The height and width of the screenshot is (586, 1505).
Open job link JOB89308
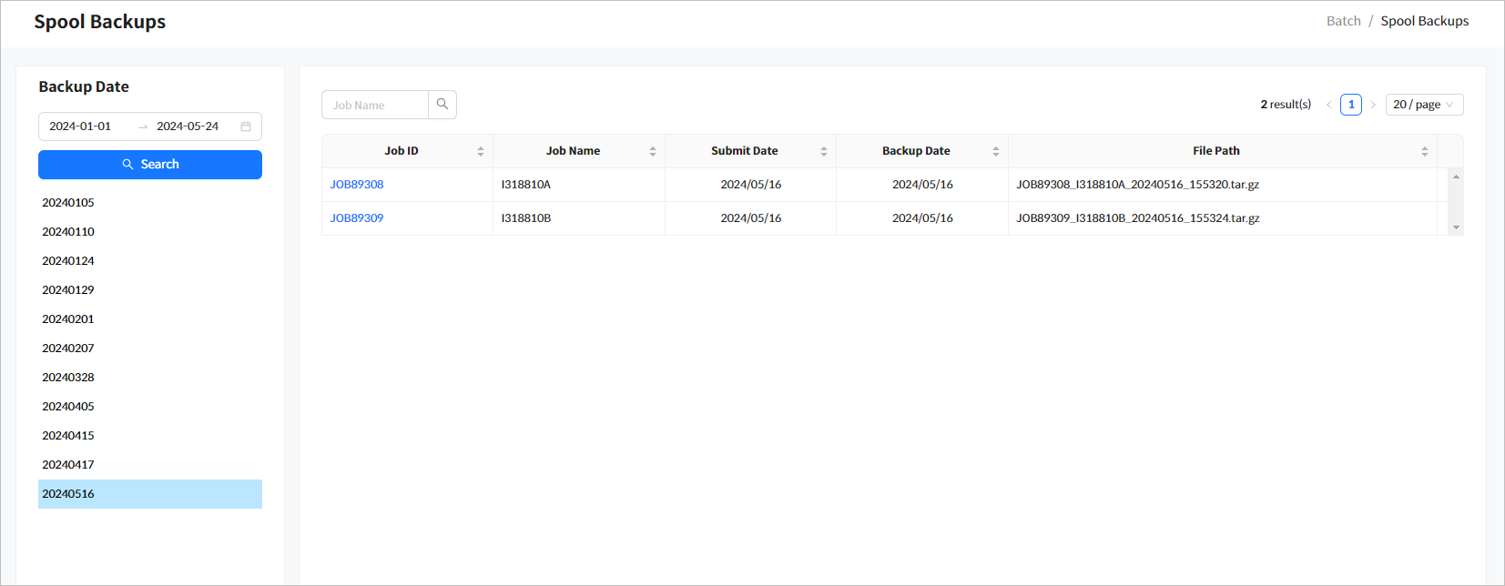357,185
